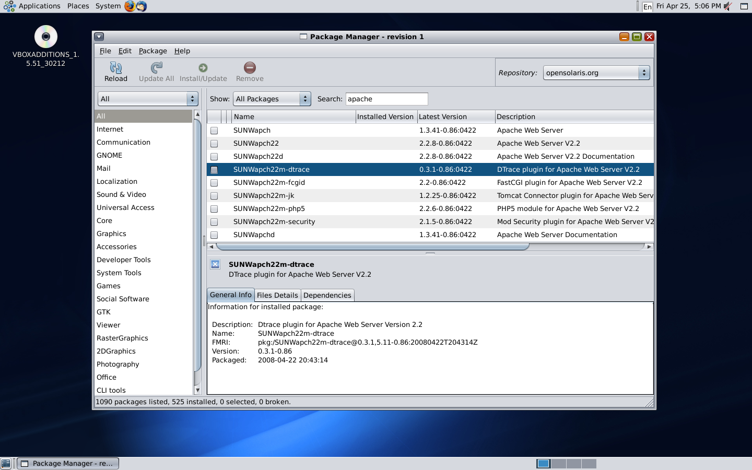Click the window icon at top-right panel
The image size is (752, 470).
click(x=744, y=6)
